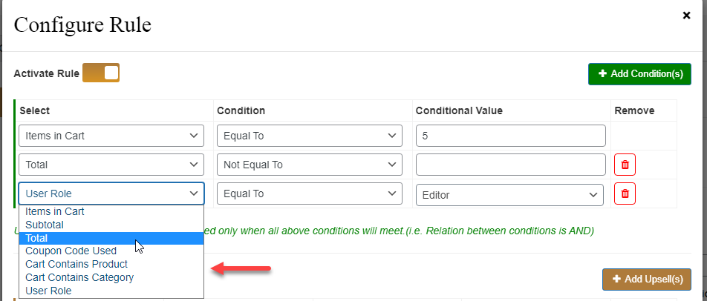
Task: Toggle the Activate Rule switch
Action: tap(101, 73)
